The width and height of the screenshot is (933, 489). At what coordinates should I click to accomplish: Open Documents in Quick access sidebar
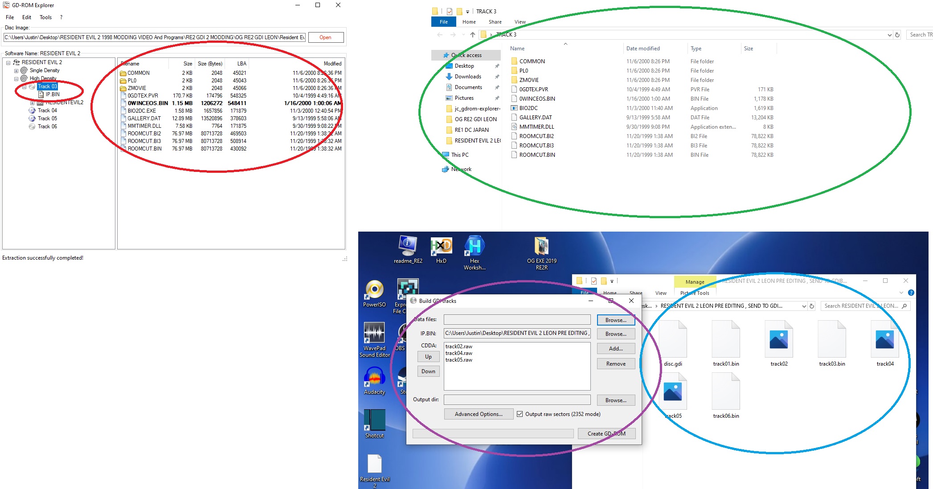(468, 87)
